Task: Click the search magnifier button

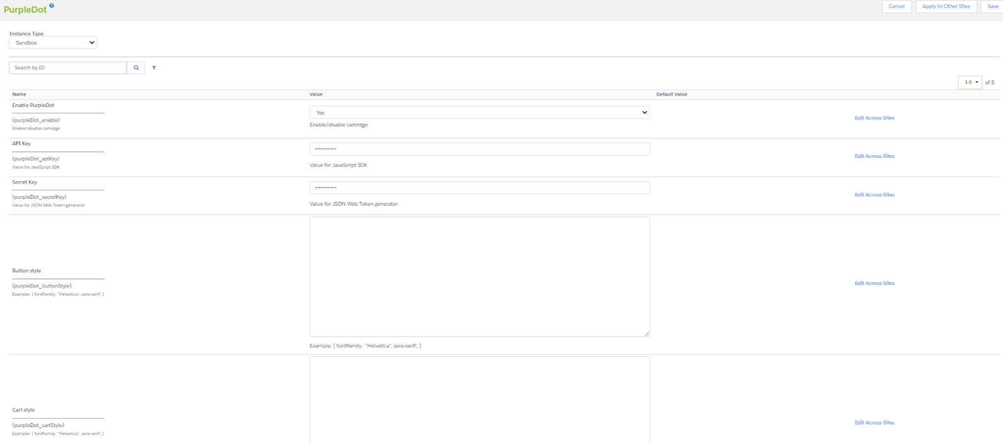Action: tap(136, 68)
